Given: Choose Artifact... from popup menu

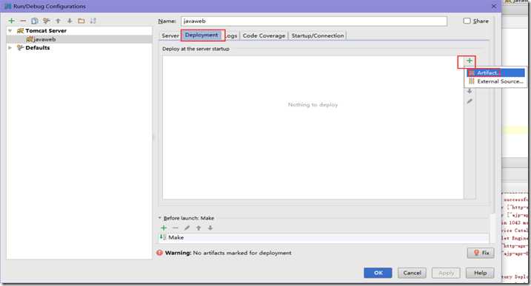Looking at the screenshot, I should [496, 72].
